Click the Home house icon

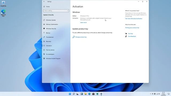44,6
